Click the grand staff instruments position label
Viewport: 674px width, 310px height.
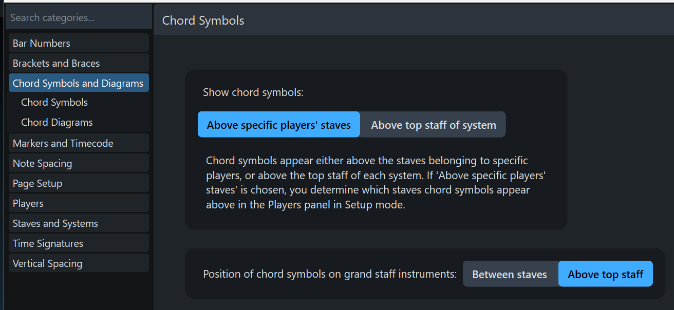coord(330,274)
